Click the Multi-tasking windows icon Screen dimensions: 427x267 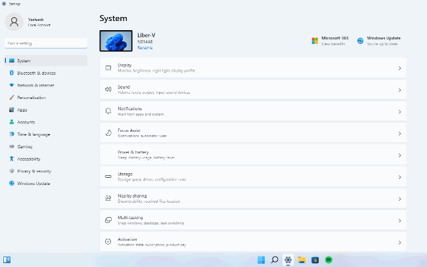108,220
